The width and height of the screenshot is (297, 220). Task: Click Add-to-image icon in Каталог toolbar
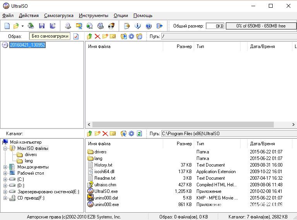pos(123,134)
